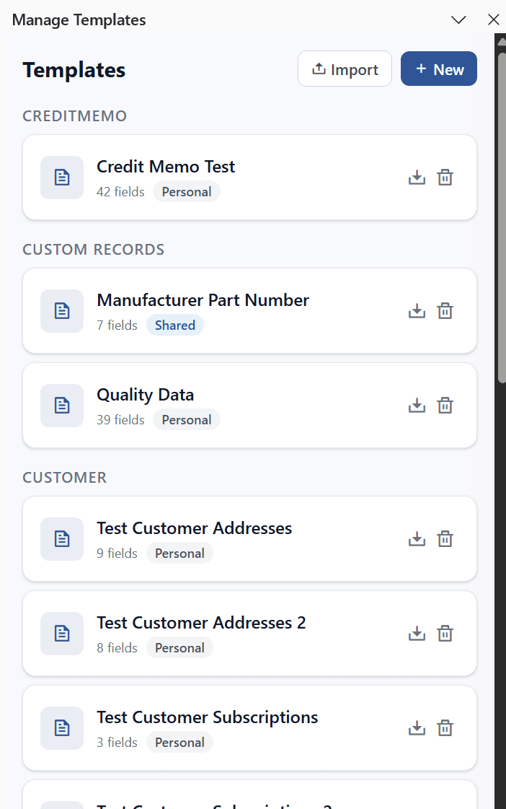The image size is (506, 809).
Task: Download the Credit Memo Test template
Action: click(x=417, y=178)
